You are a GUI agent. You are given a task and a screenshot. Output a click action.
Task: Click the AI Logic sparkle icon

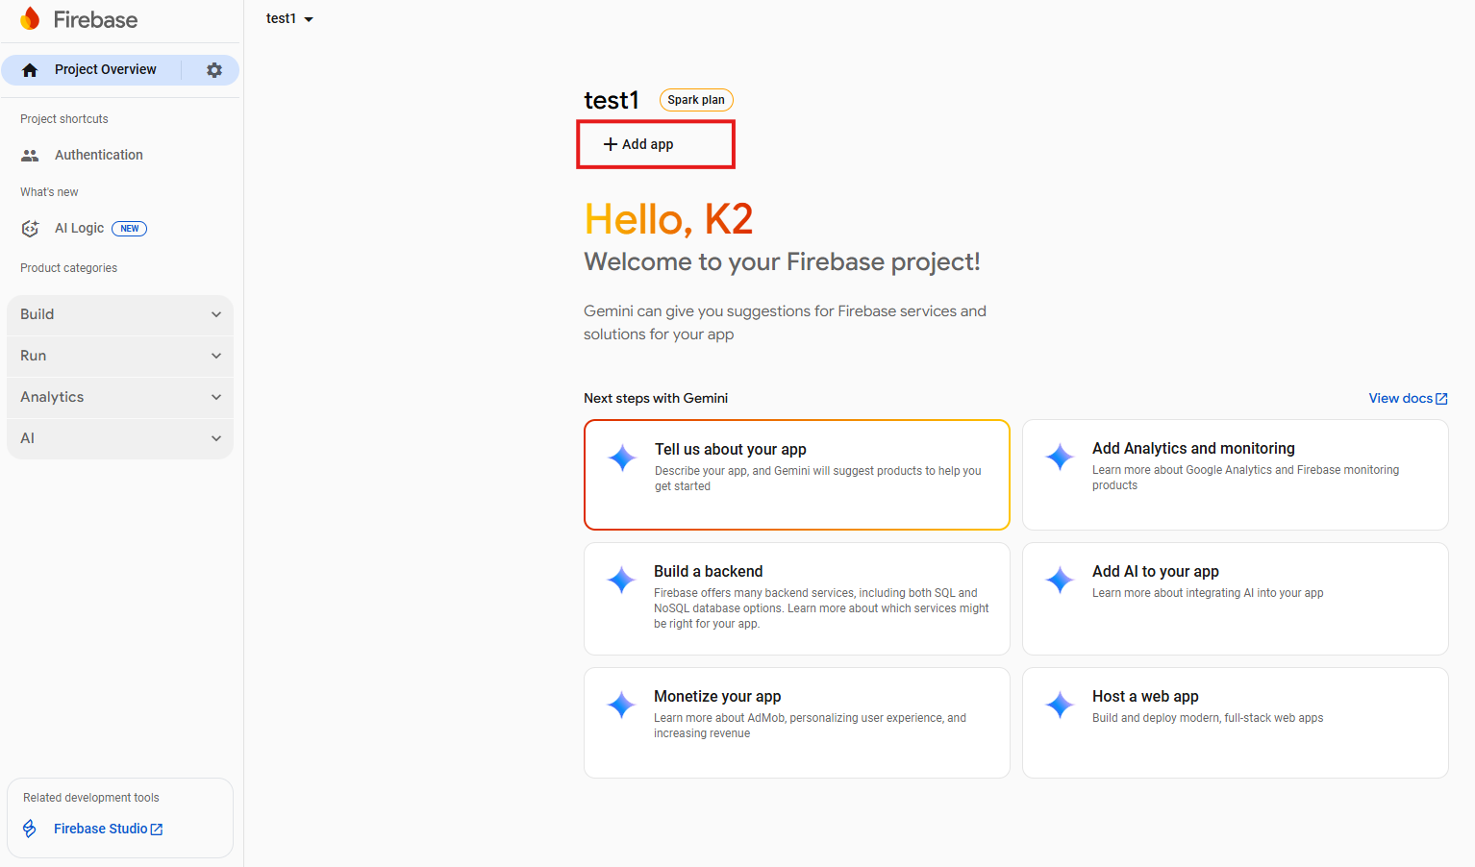click(30, 229)
